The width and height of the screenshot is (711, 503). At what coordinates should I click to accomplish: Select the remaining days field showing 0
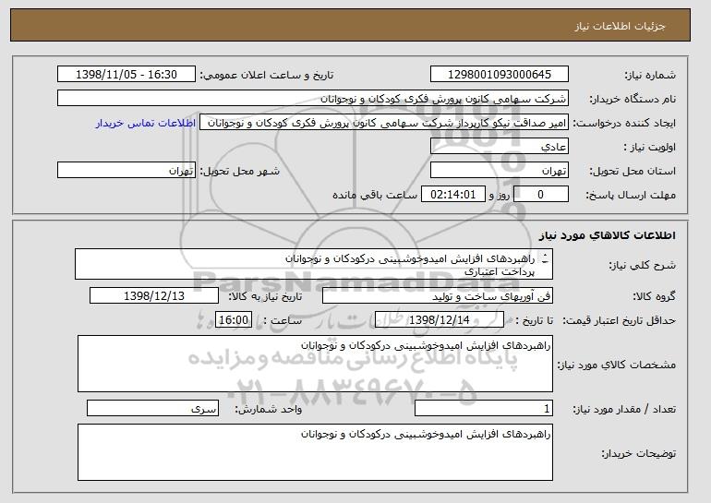pyautogui.click(x=540, y=195)
